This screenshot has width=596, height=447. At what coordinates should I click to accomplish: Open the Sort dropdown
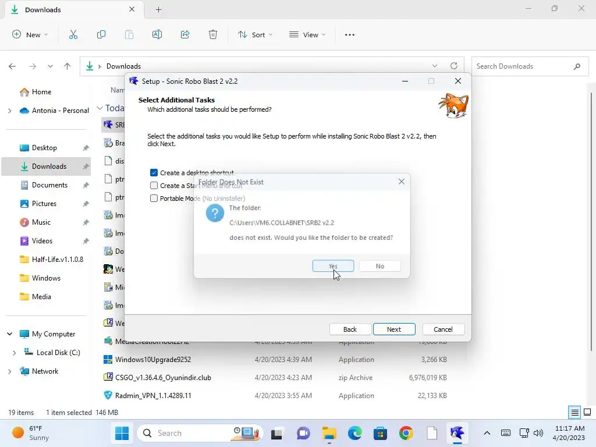[x=255, y=34]
